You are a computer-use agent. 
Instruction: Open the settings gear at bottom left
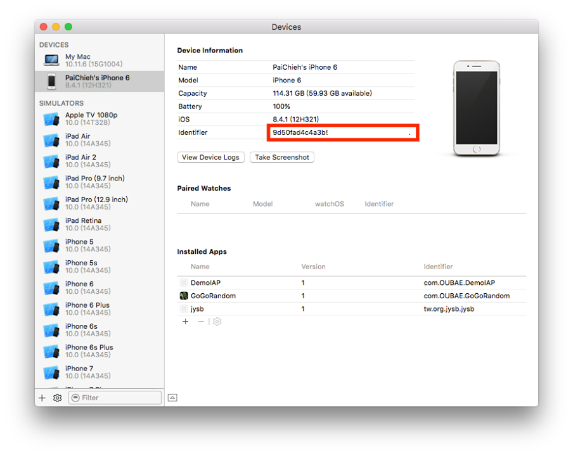(x=57, y=398)
